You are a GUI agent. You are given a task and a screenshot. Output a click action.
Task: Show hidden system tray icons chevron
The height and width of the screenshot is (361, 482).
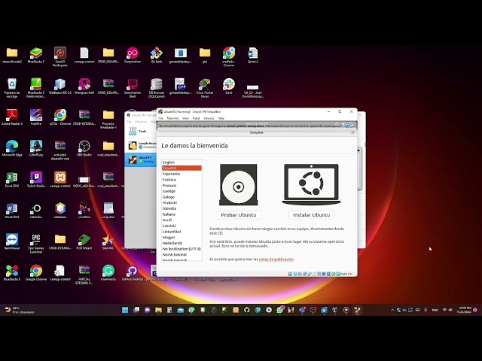[x=392, y=310]
